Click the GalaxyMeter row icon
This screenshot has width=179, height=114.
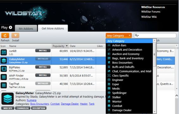point(4,60)
